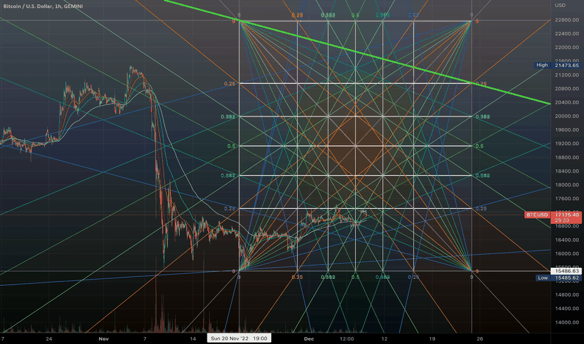Viewport: 584px width, 344px height.
Task: Click the 12:00 label on the time axis
Action: click(347, 339)
